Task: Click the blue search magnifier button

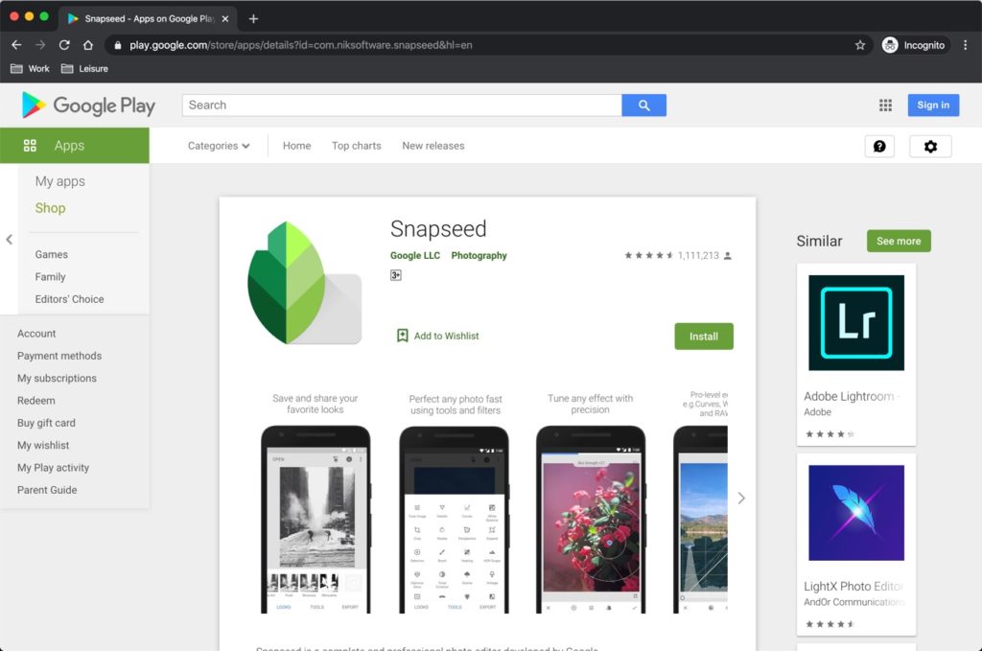Action: click(643, 105)
